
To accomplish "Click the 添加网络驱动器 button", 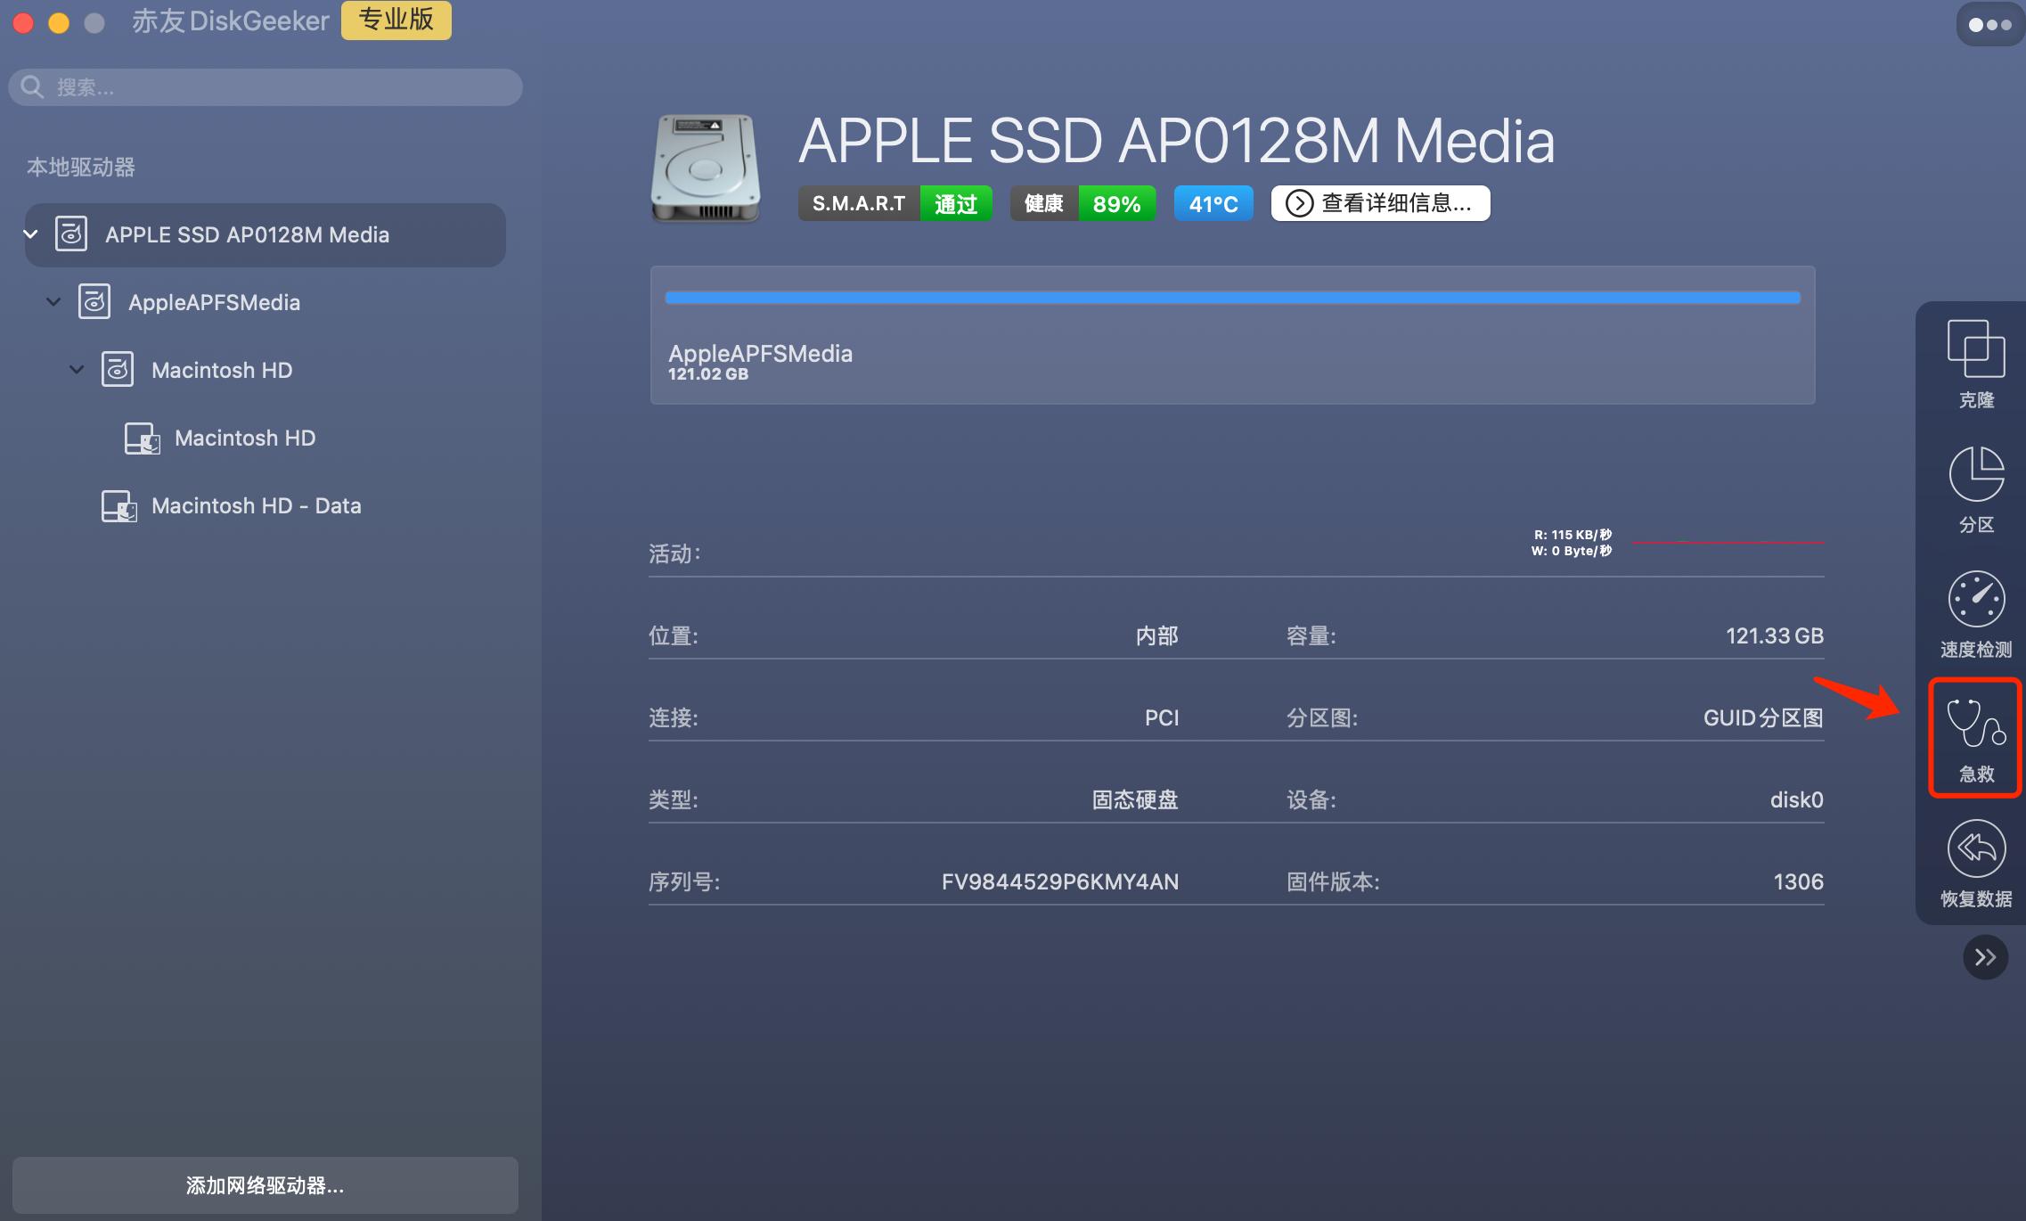I will point(266,1185).
